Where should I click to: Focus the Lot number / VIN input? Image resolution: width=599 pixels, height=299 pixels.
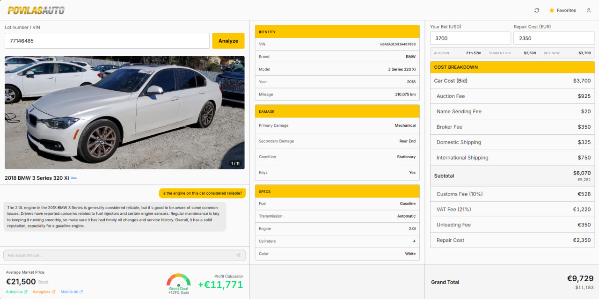107,41
